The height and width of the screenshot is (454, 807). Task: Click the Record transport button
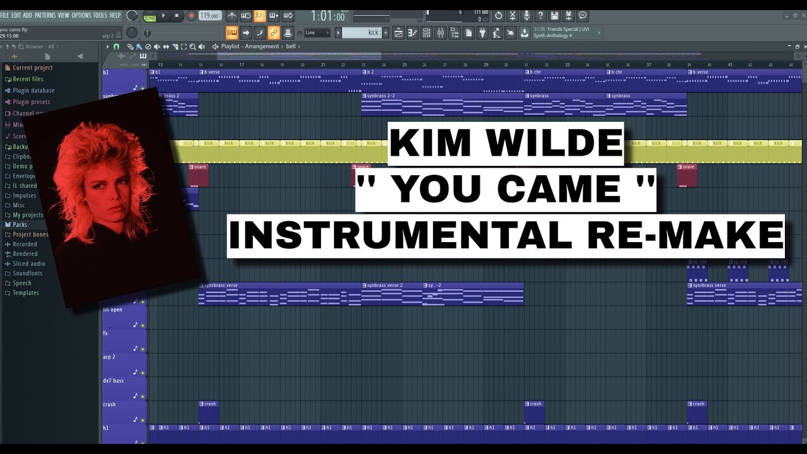[192, 15]
